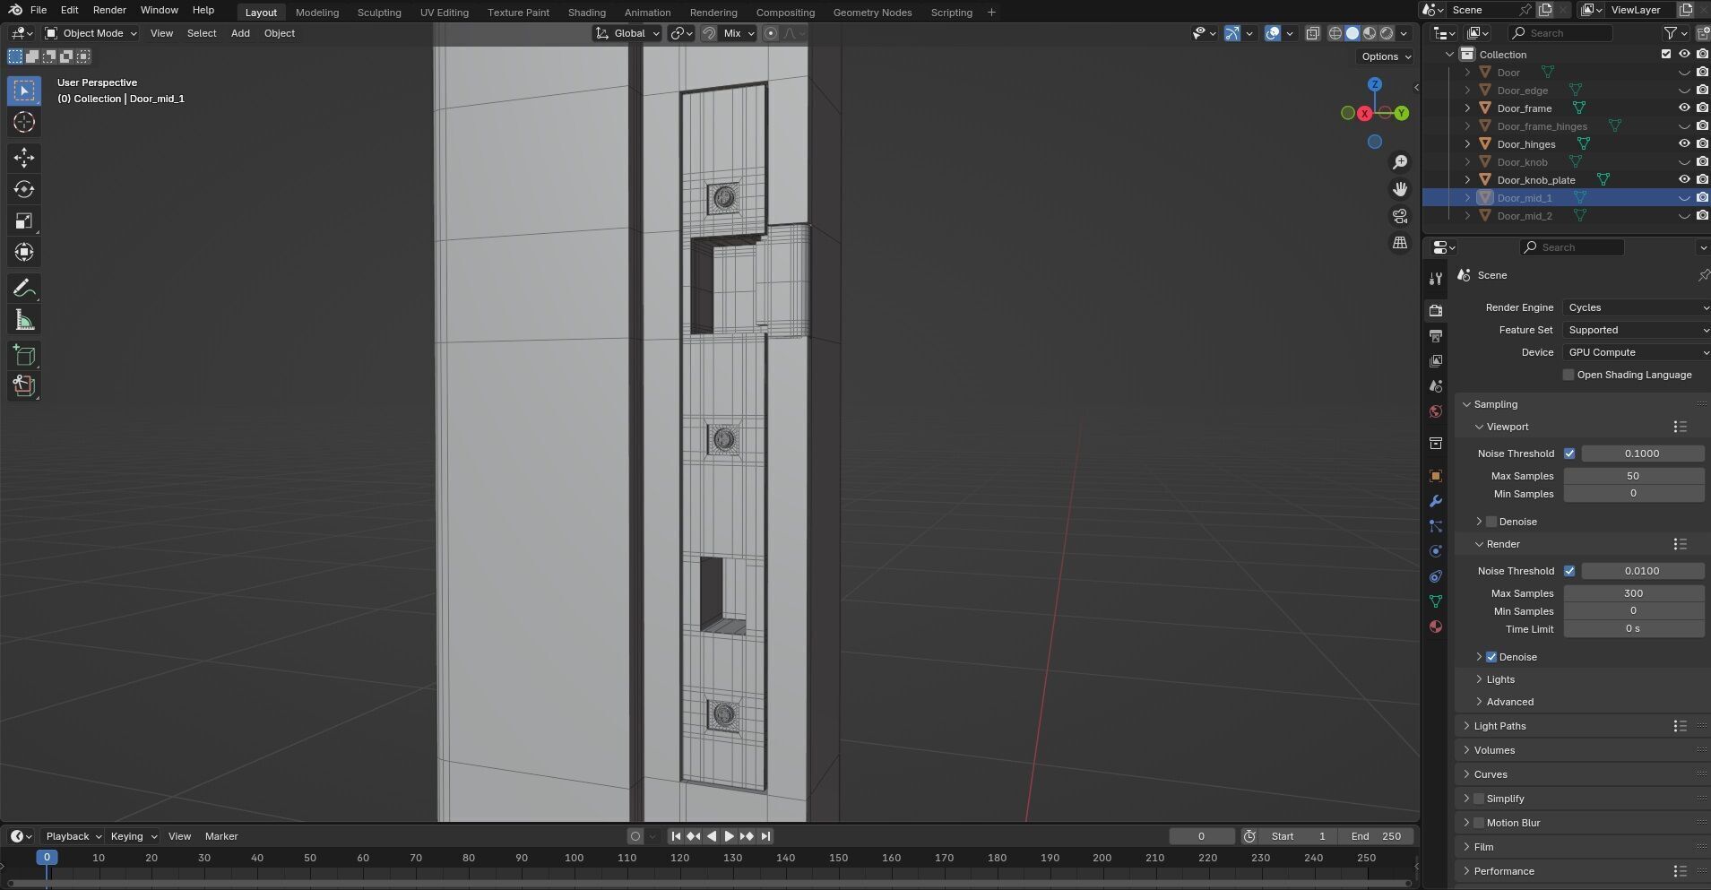Screen dimensions: 1711x890
Task: Activate the Rotate tool
Action: (x=24, y=189)
